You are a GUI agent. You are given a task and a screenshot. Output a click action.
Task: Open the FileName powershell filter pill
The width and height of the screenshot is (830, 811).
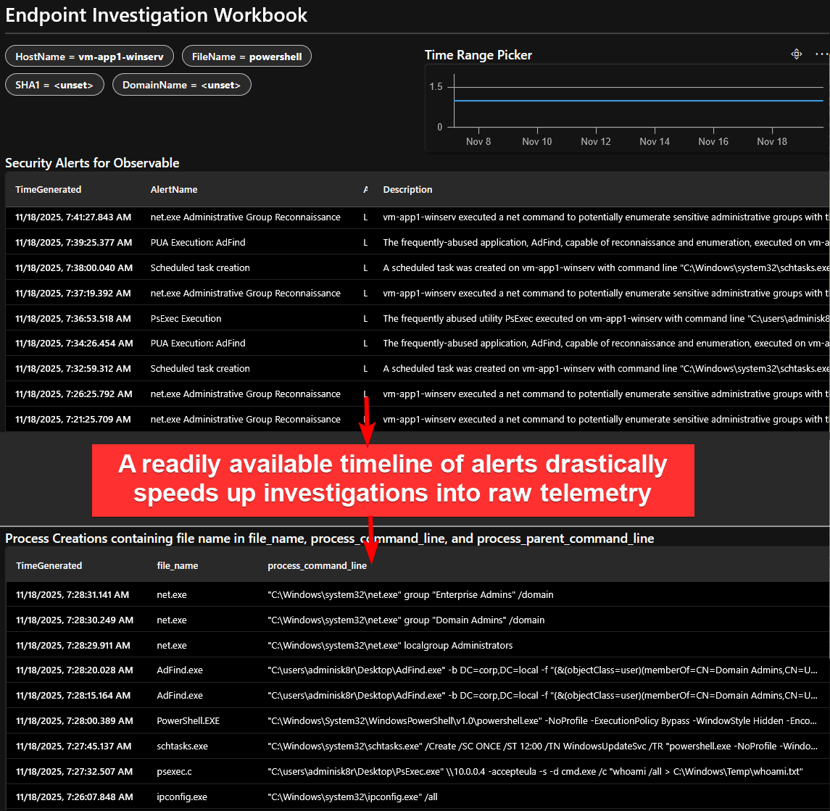click(246, 57)
